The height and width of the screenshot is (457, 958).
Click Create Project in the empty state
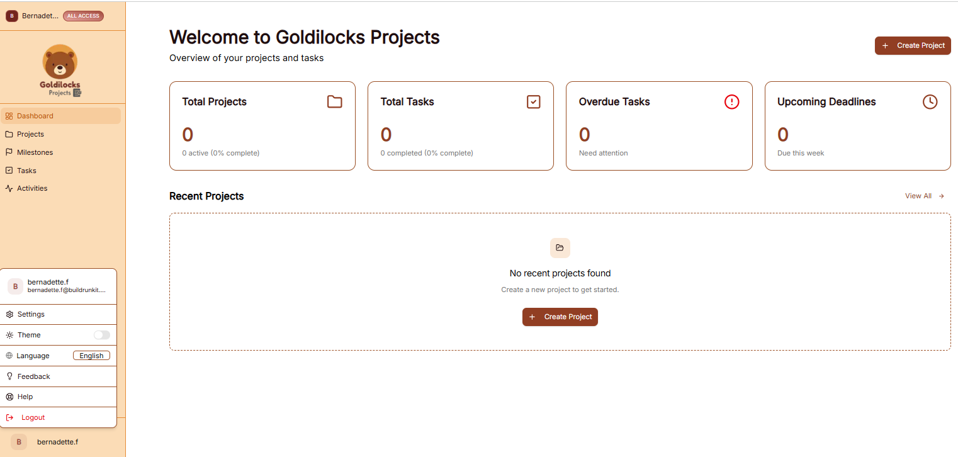click(x=560, y=317)
